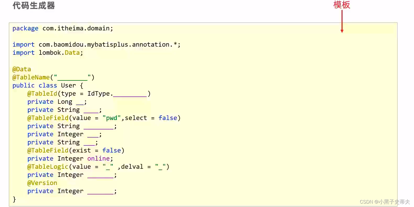Click the @Version annotation
Screen dimensions: 414x207
(x=42, y=183)
